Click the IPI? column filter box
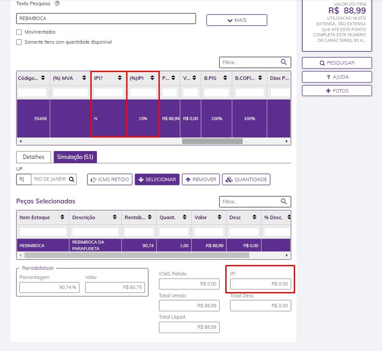 (x=109, y=93)
